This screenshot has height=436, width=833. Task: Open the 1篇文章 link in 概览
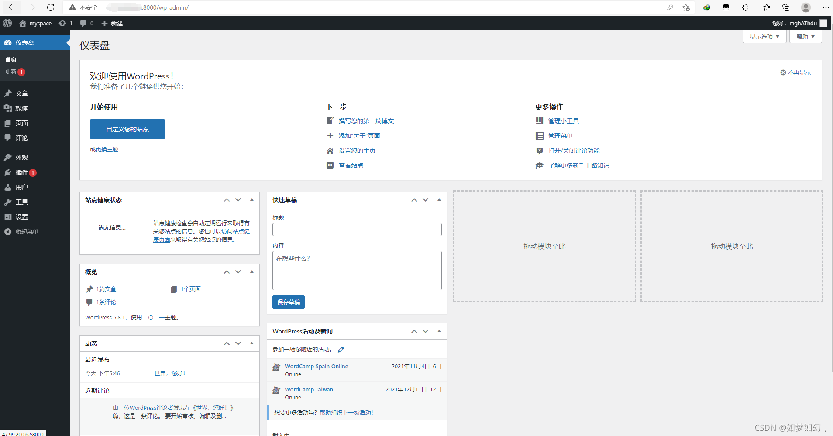pos(106,289)
